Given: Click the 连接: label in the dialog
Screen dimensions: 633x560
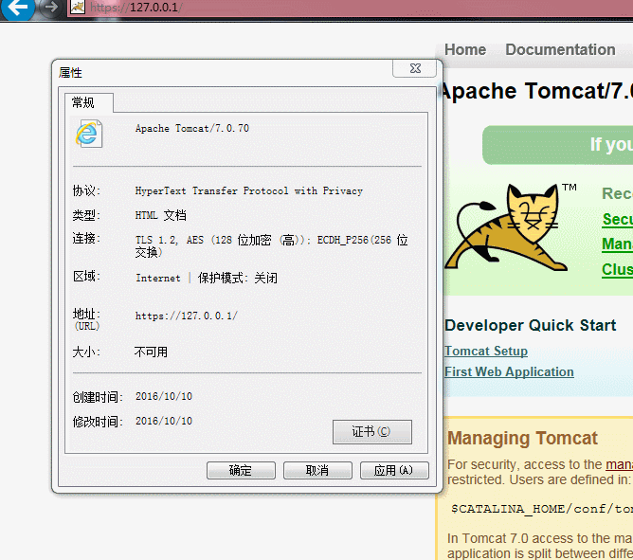Looking at the screenshot, I should point(86,238).
